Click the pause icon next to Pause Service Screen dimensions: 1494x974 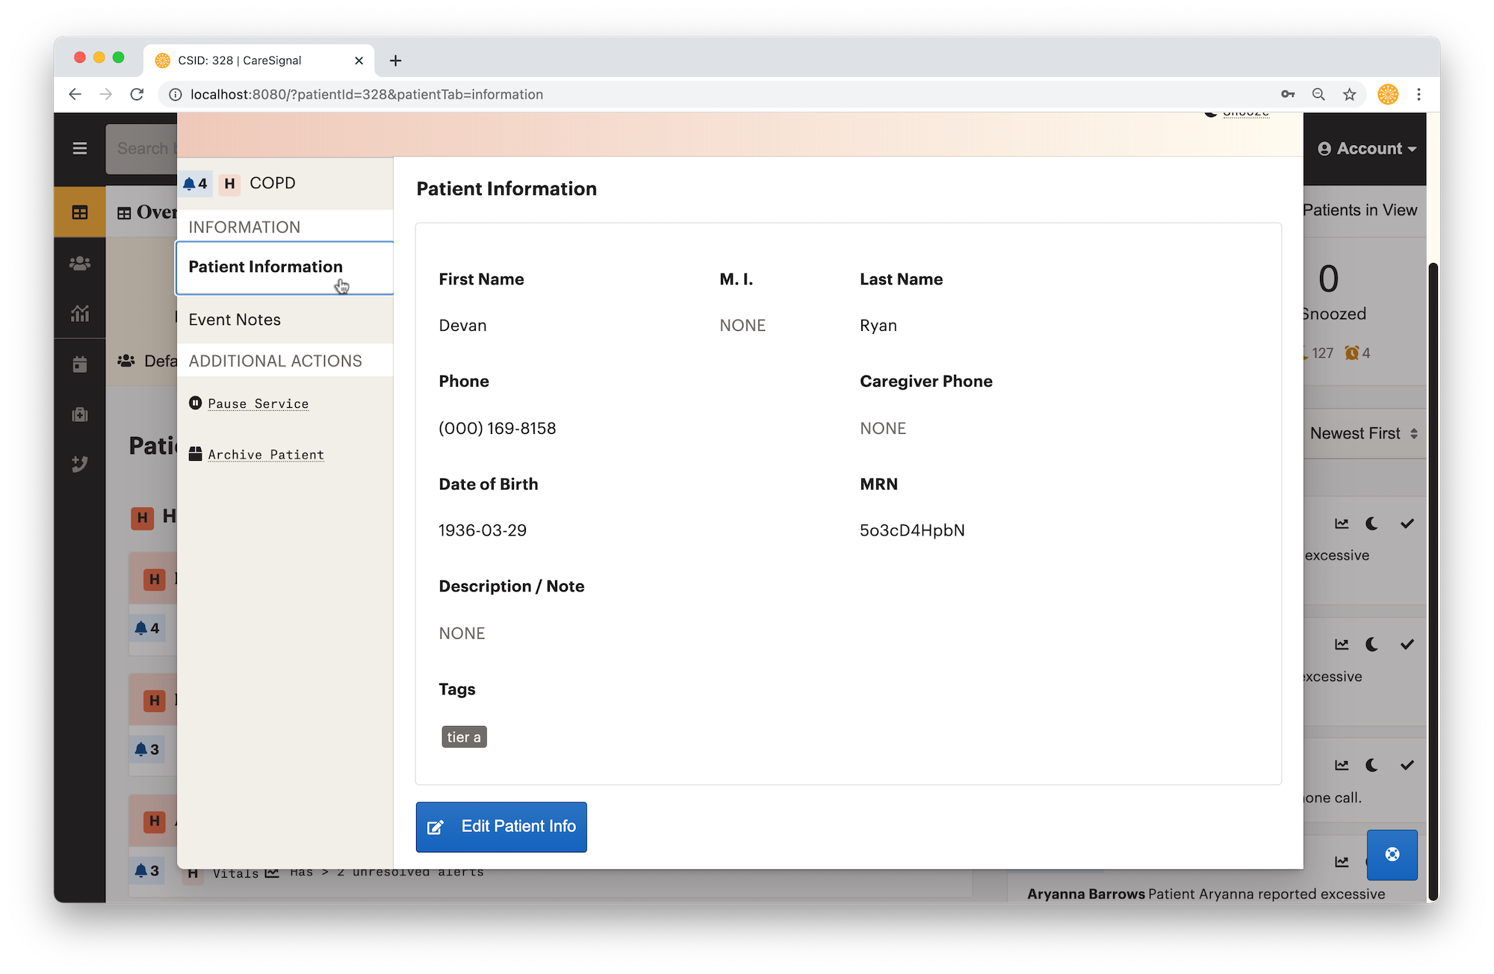[x=196, y=403]
